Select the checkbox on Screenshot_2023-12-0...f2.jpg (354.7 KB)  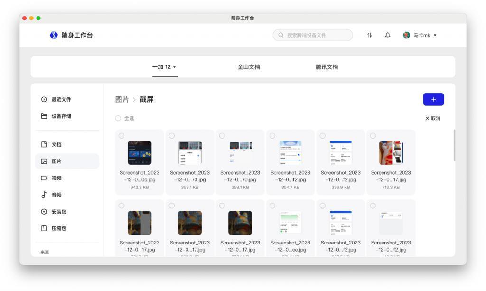[273, 135]
